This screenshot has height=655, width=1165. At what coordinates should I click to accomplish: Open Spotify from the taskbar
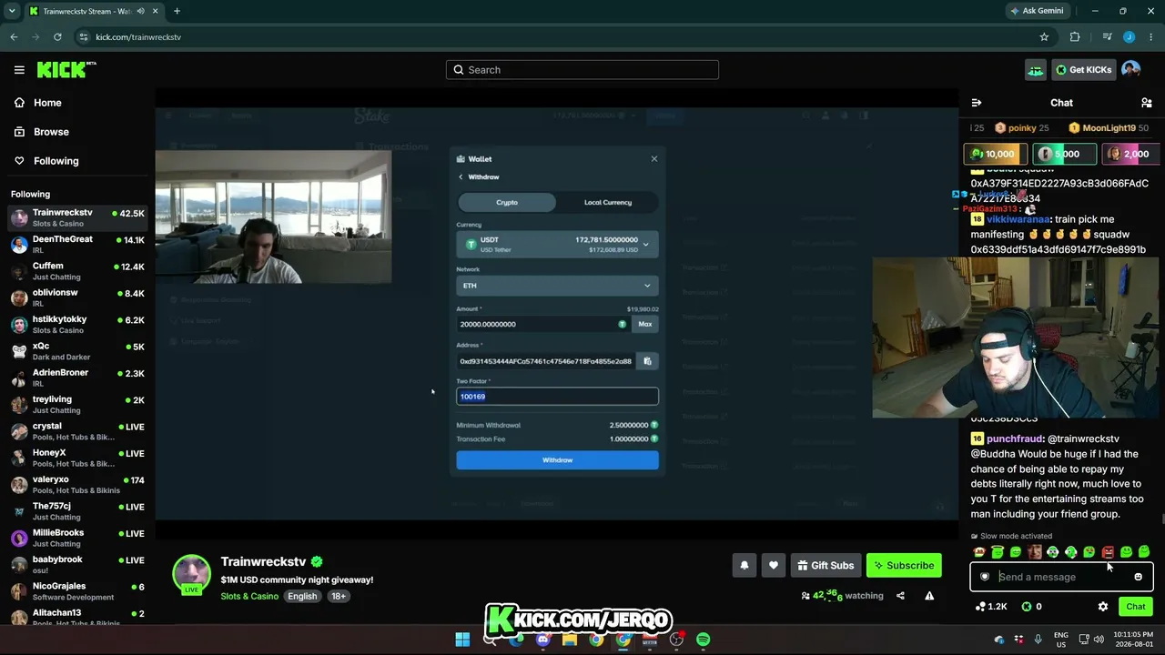pos(703,640)
